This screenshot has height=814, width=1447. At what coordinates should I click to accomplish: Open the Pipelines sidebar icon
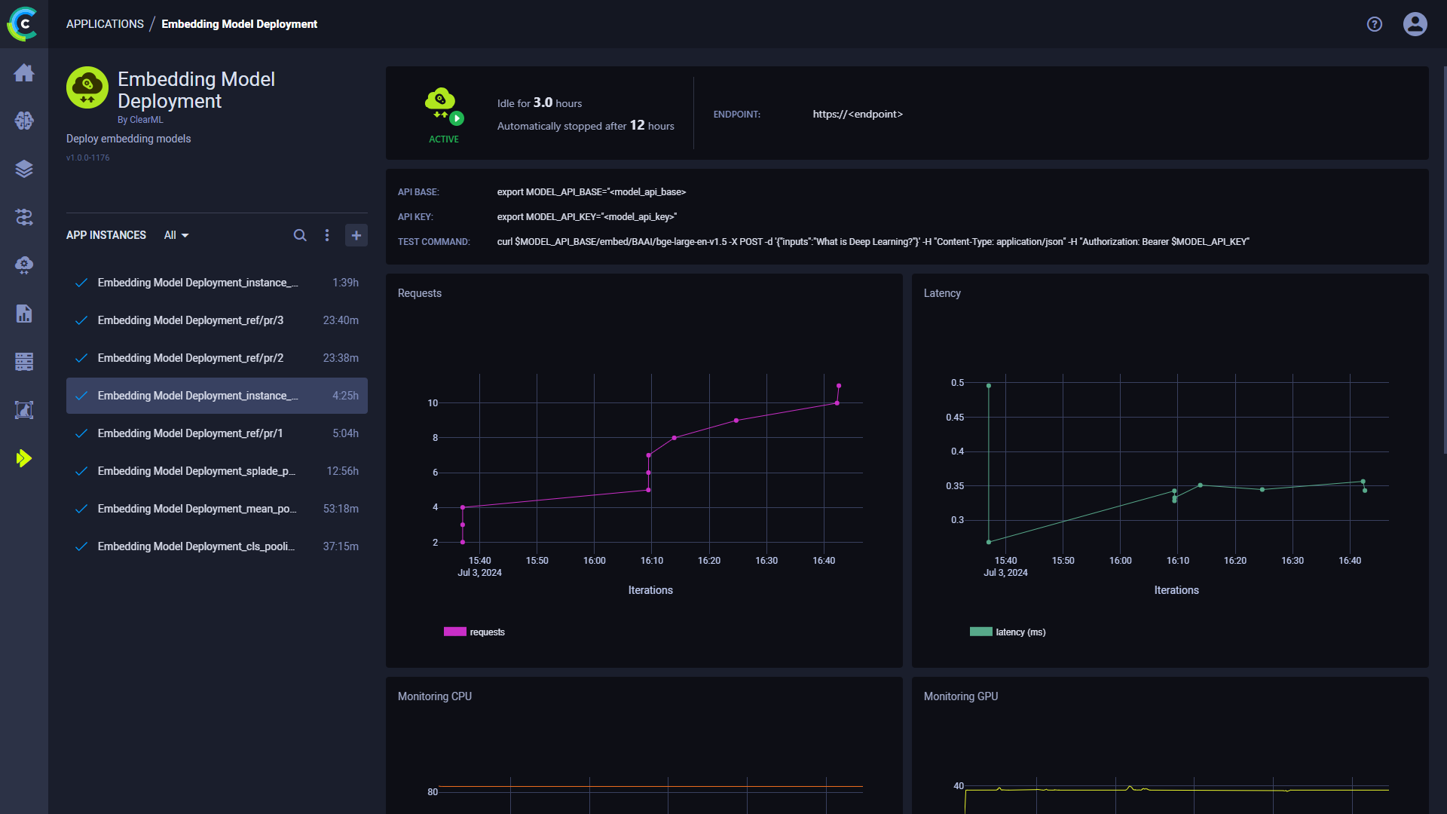click(24, 217)
